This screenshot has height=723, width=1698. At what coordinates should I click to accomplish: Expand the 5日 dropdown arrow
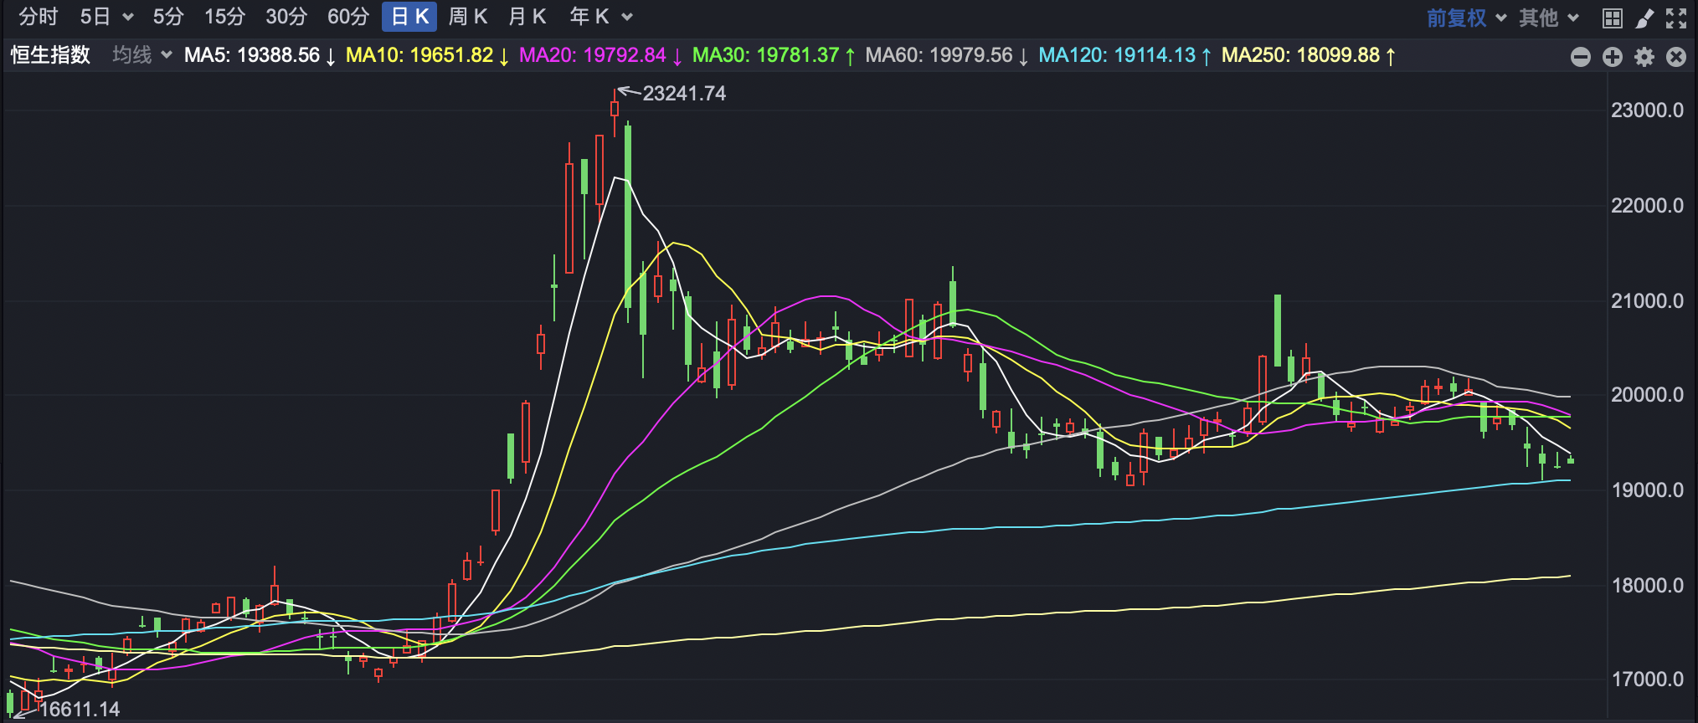[x=128, y=18]
